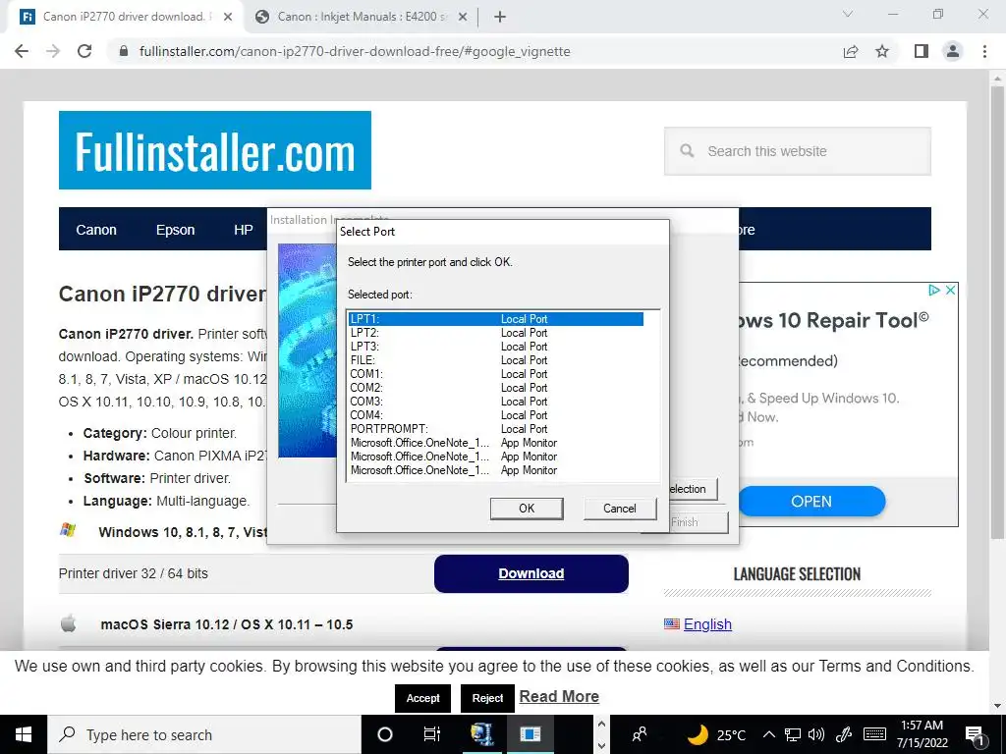This screenshot has height=754, width=1006.
Task: Open the touch keyboard tray icon
Action: [874, 734]
